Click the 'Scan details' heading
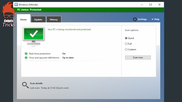This screenshot has height=102, width=182. click(x=36, y=83)
